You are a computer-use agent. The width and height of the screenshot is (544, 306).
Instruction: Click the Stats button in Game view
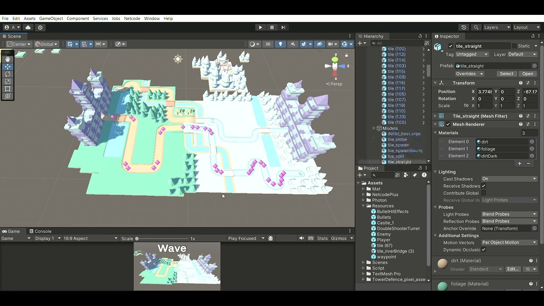point(323,238)
